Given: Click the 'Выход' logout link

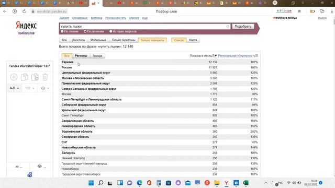Looking at the screenshot, I should coord(322,18).
